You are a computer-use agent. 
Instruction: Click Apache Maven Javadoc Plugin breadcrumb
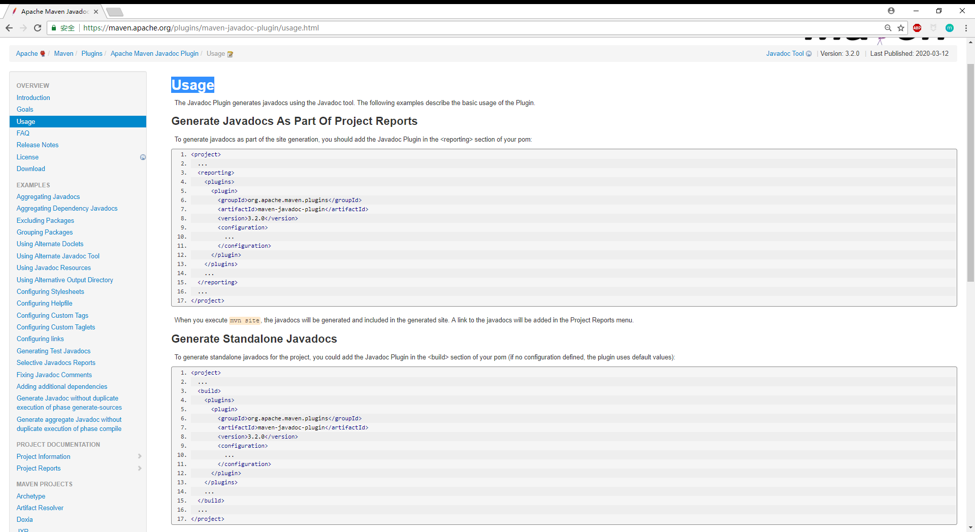tap(154, 53)
